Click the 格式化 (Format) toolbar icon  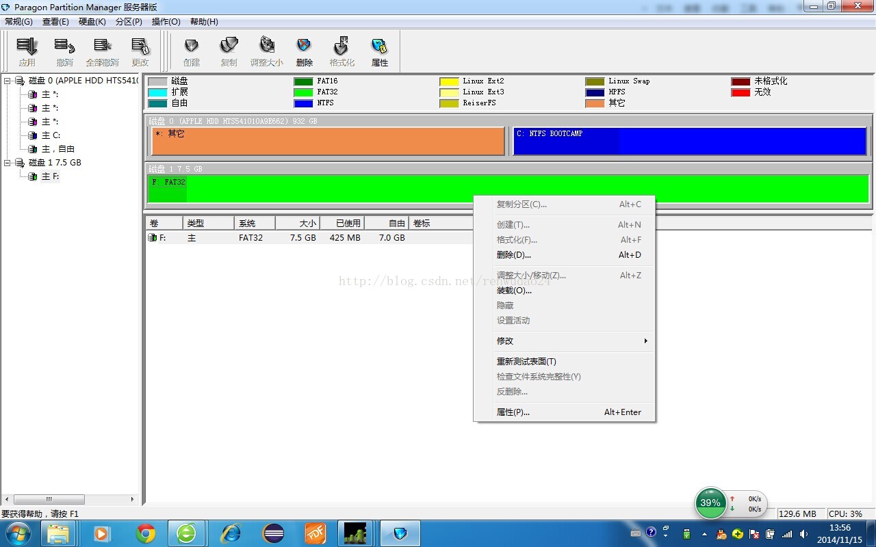pos(342,52)
